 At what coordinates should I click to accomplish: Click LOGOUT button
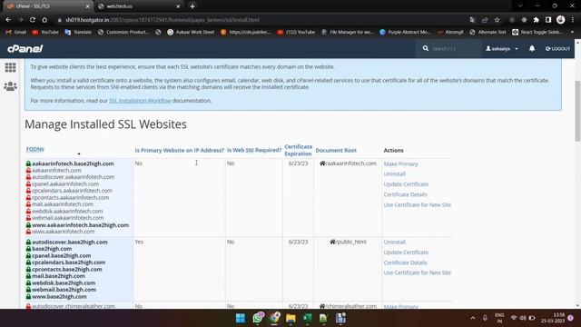(x=557, y=48)
